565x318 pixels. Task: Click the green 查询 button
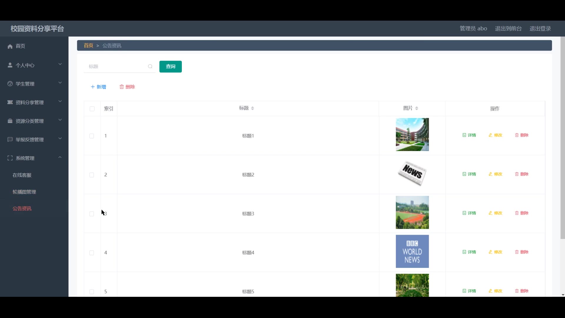coord(170,67)
